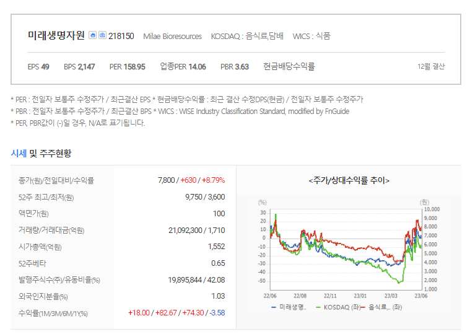Viewport: 470px width, 334px height.
Task: Click the 현금배당수익률 label
Action: 289,66
